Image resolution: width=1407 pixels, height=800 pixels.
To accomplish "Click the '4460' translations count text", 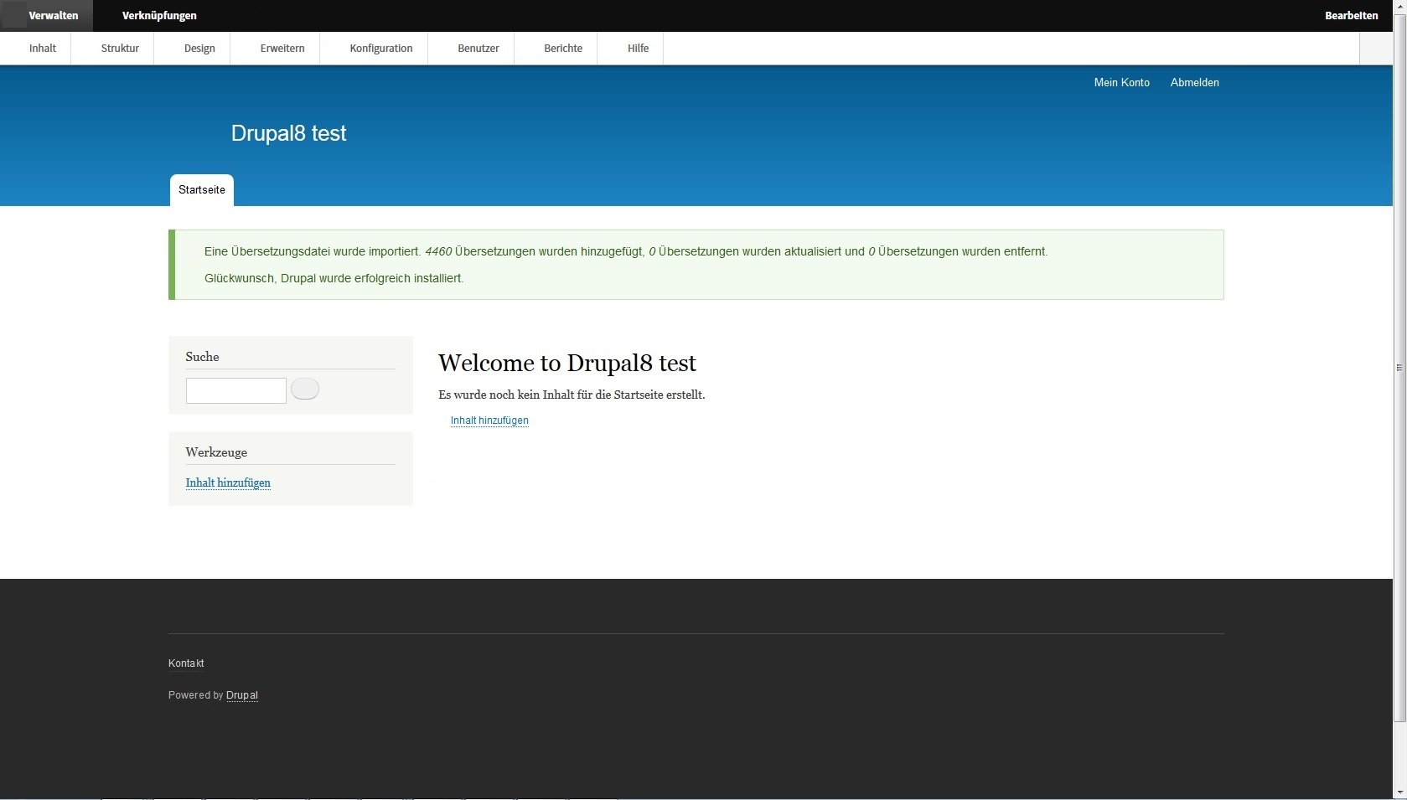I will (438, 251).
